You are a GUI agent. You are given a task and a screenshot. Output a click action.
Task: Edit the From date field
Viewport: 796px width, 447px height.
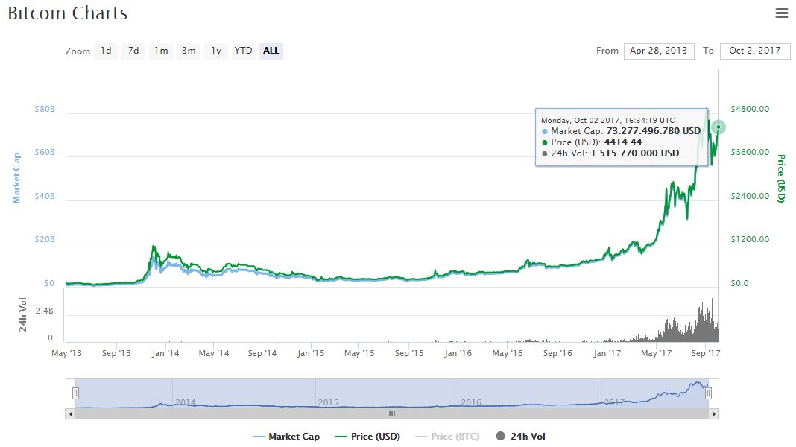[x=658, y=51]
